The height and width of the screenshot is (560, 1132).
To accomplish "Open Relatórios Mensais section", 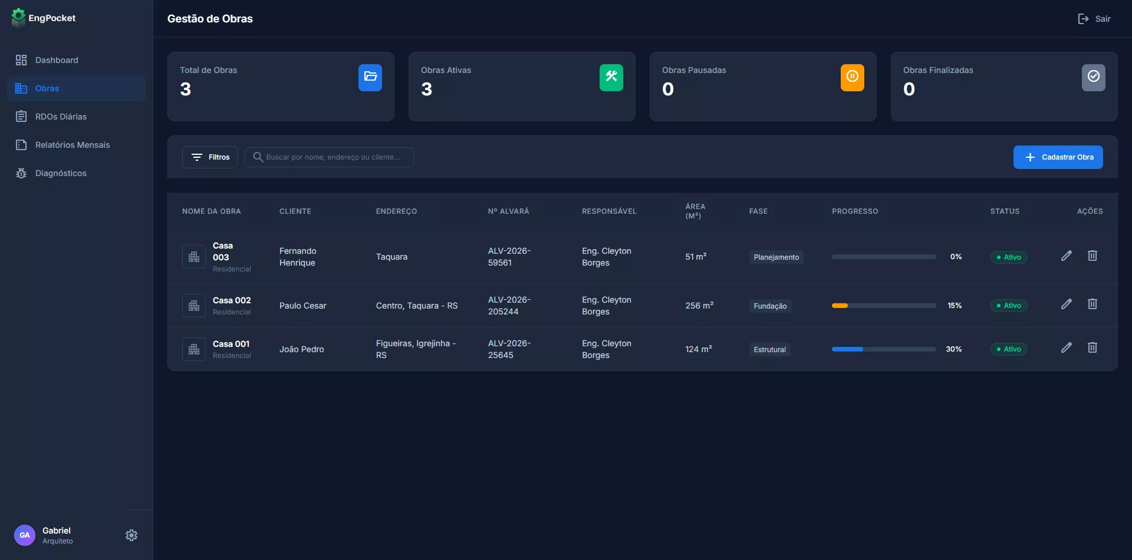I will click(x=21, y=144).
